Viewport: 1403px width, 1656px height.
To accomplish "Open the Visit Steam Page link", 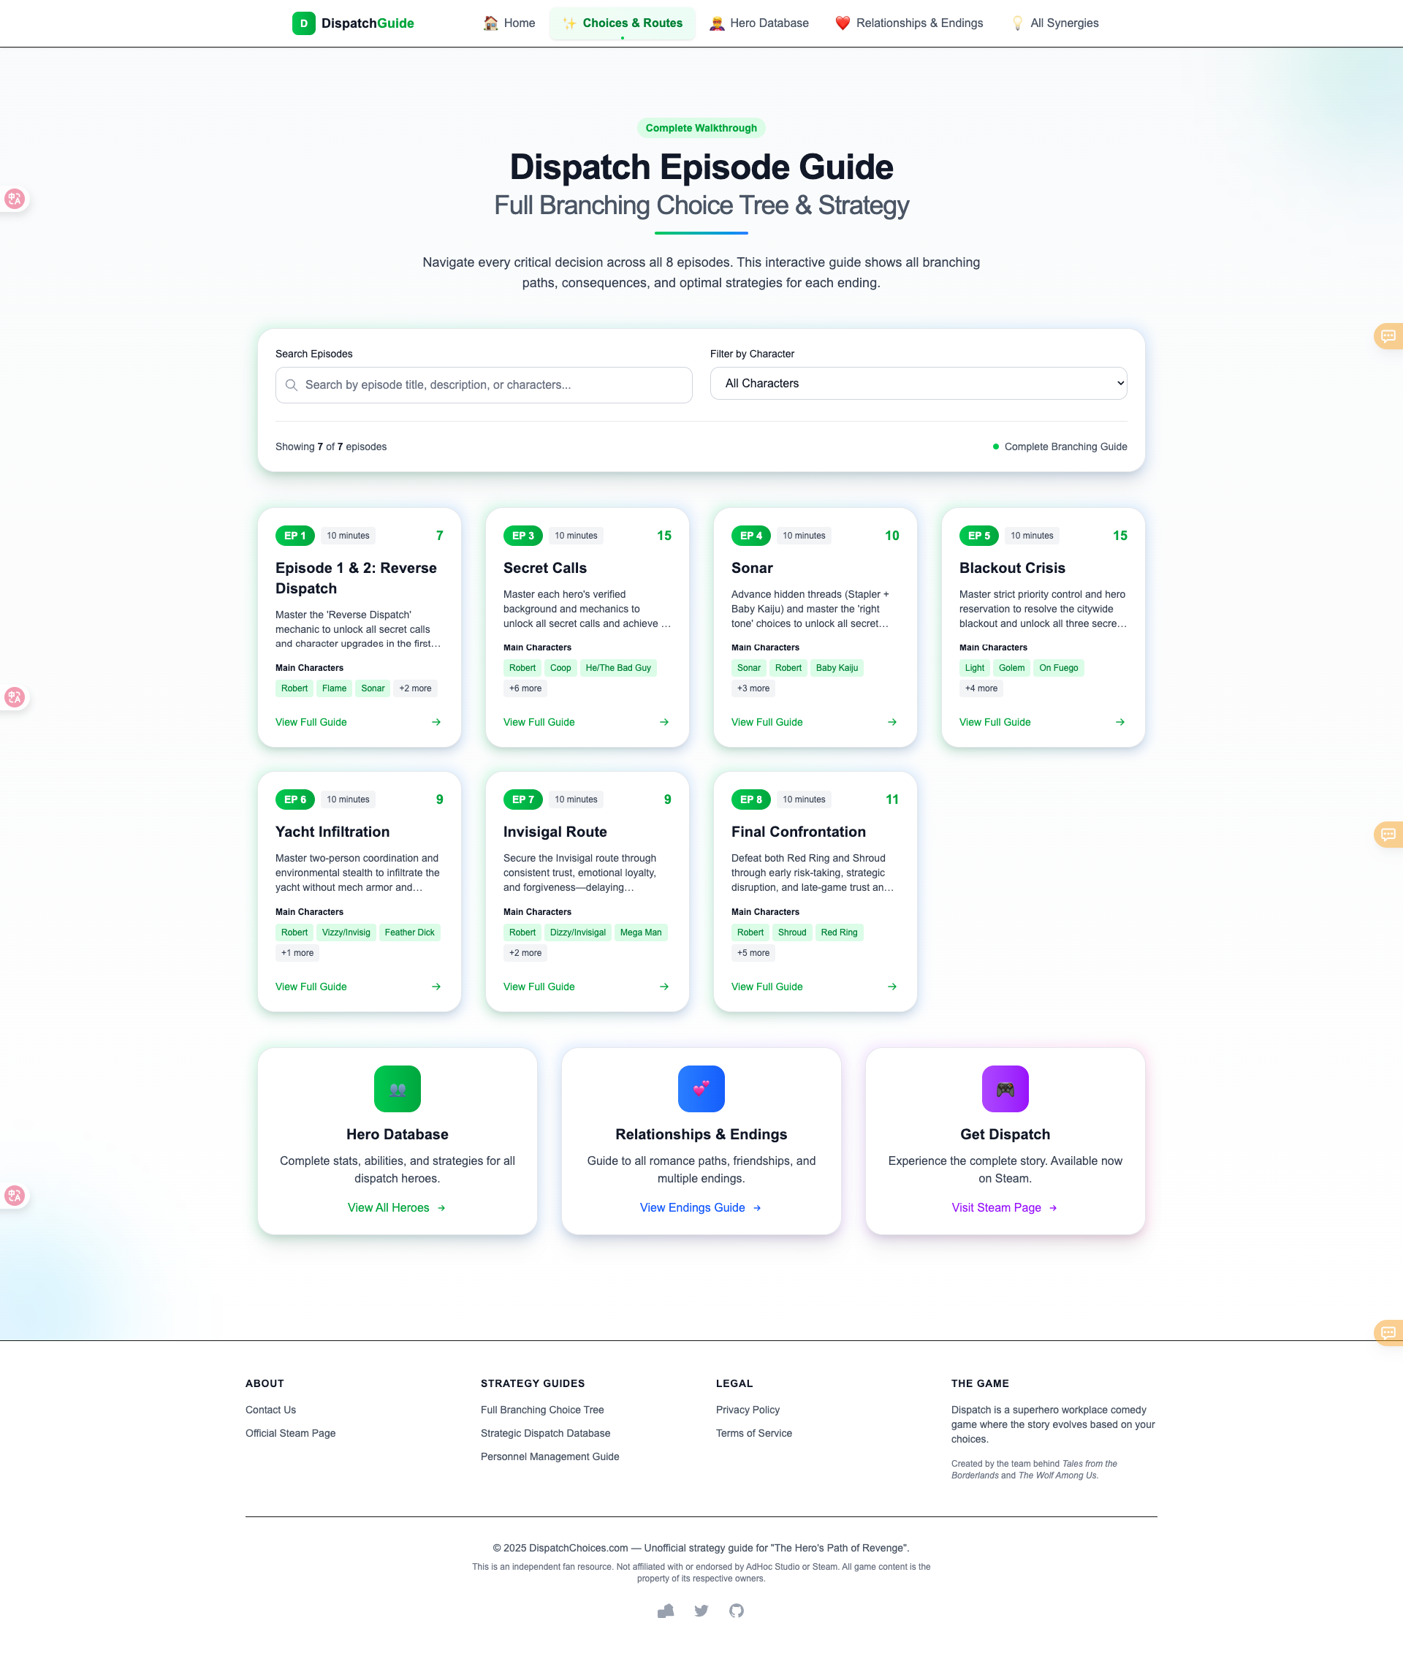I will [997, 1207].
